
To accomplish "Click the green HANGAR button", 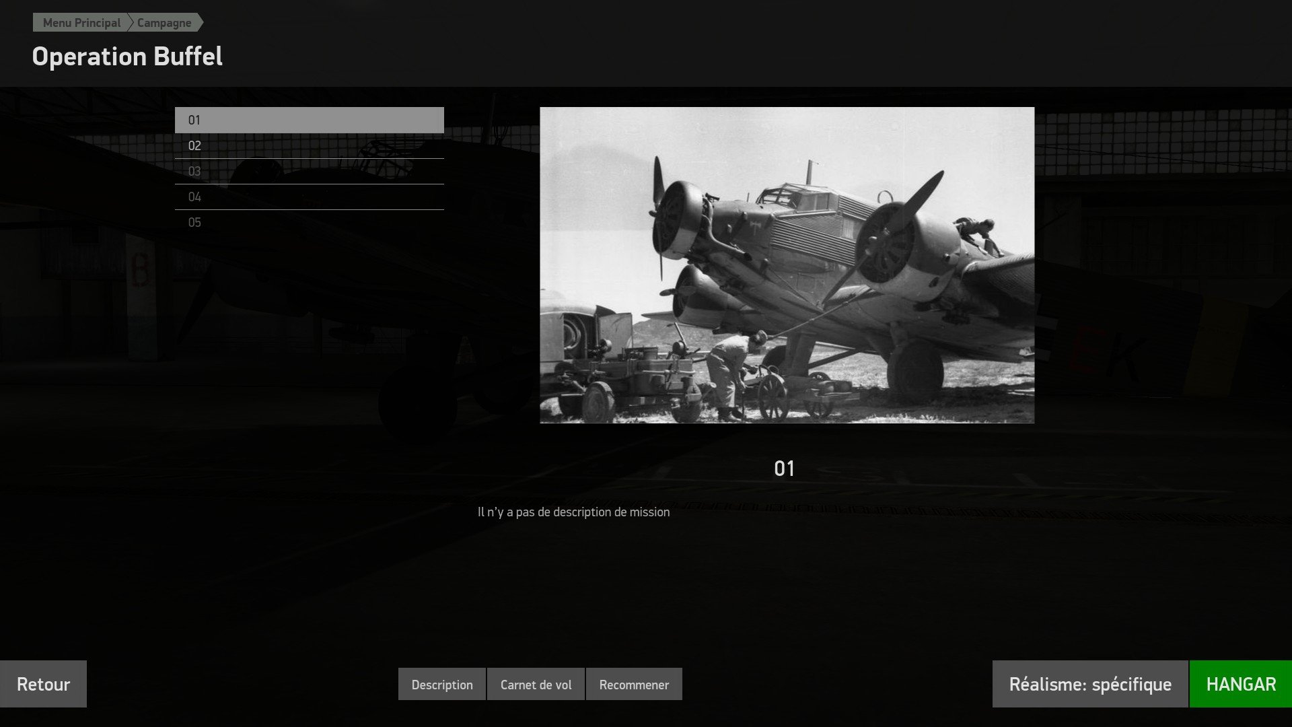I will [x=1241, y=684].
